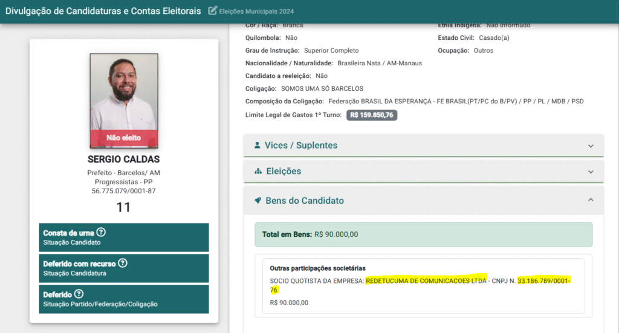This screenshot has width=619, height=333.
Task: Expand the Eleições section chevron
Action: (591, 172)
